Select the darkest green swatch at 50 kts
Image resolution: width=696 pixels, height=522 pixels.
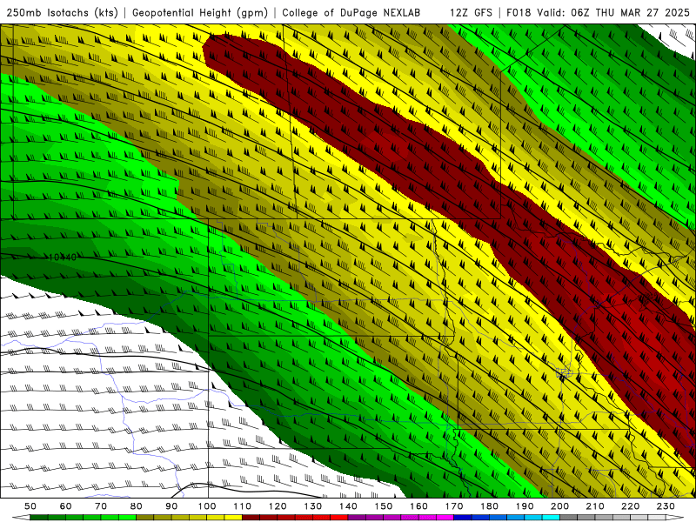tap(38, 517)
